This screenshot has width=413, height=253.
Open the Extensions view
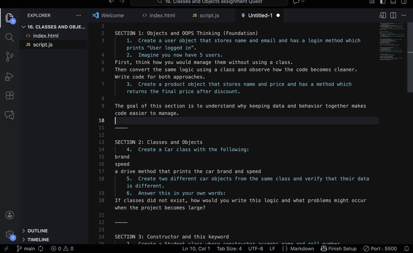pyautogui.click(x=10, y=95)
